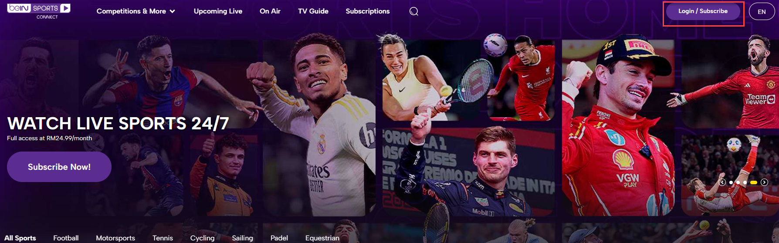Open the search magnifier icon
This screenshot has width=779, height=243.
click(414, 11)
